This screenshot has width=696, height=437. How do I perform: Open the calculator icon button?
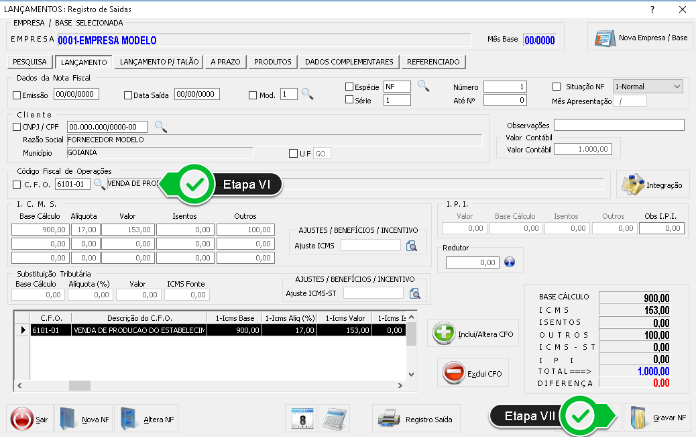334,418
